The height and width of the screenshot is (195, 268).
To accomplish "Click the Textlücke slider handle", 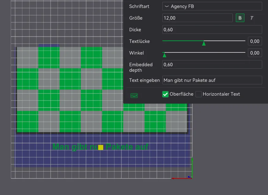I will (x=204, y=44).
